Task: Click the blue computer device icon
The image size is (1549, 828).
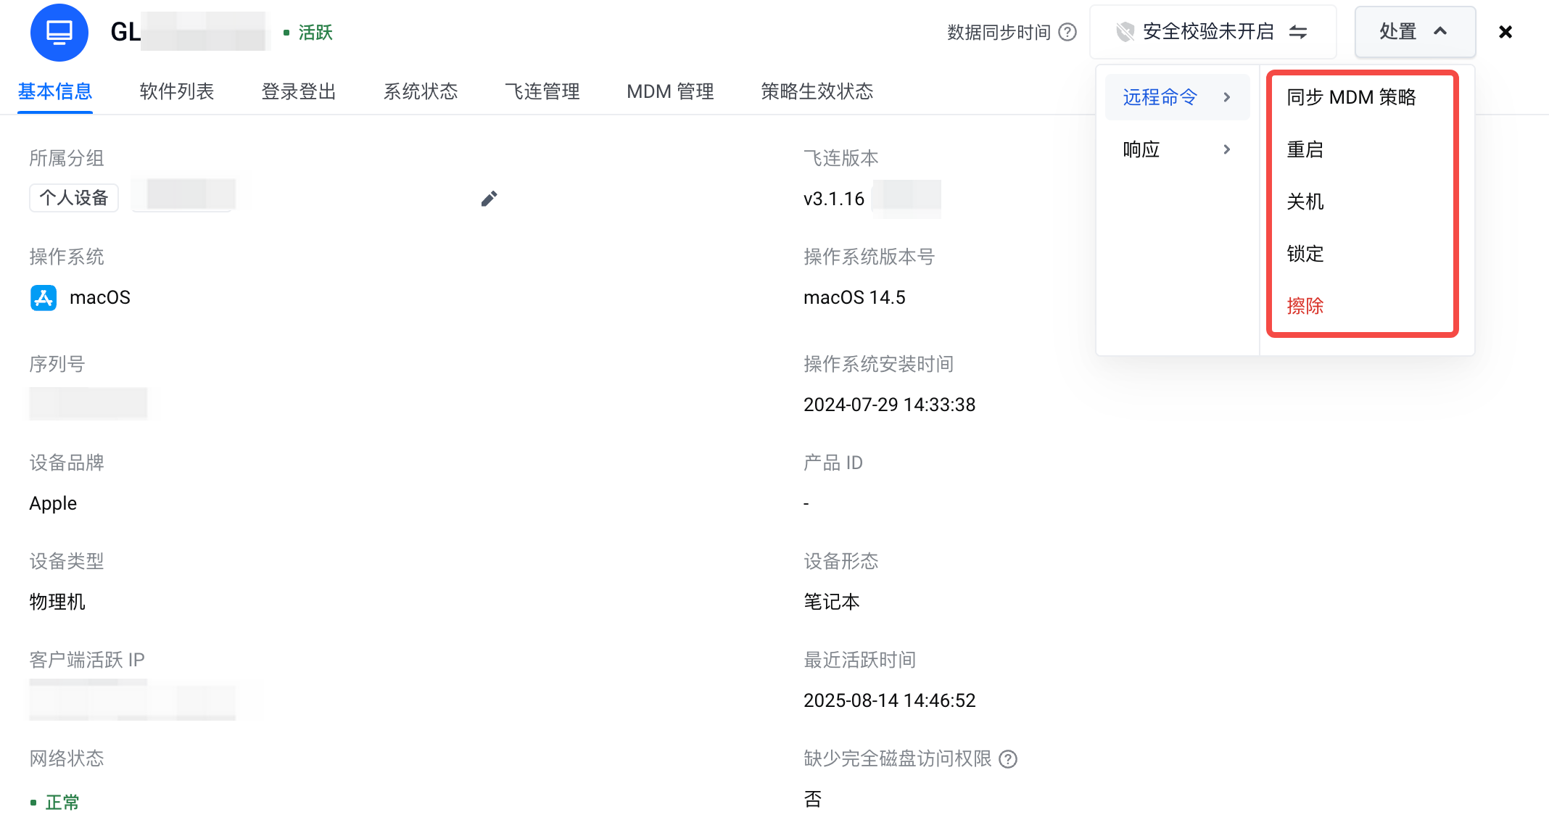Action: pos(59,33)
